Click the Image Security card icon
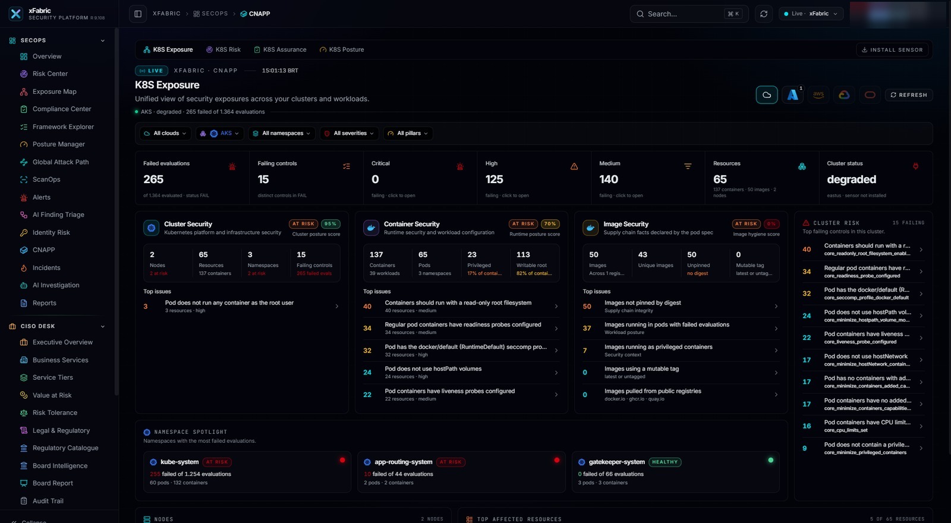Screen dimensions: 951x523 pos(591,228)
